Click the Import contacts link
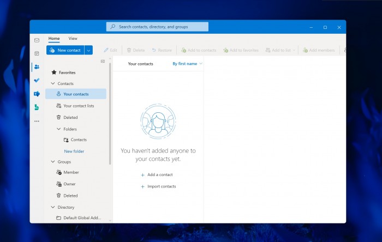This screenshot has height=242, width=382. (x=162, y=186)
